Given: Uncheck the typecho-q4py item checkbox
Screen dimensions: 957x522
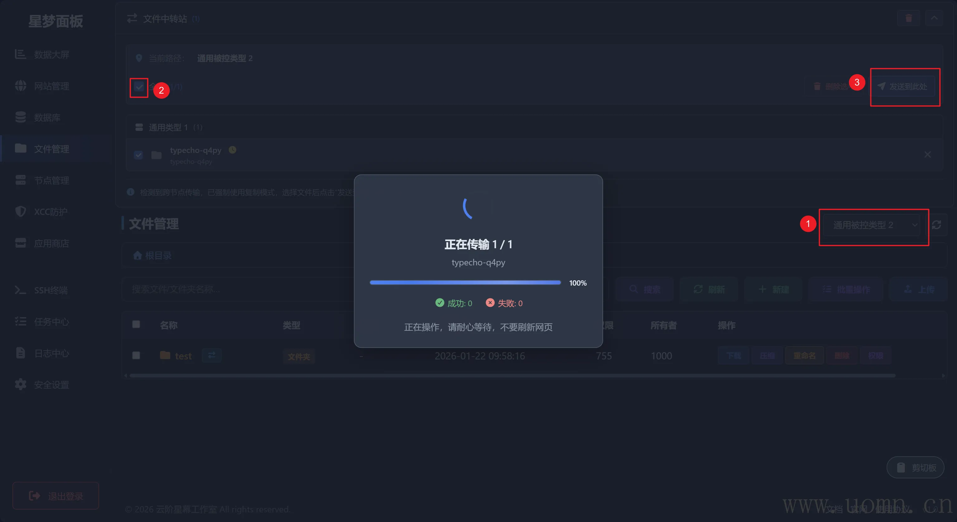Looking at the screenshot, I should 138,155.
